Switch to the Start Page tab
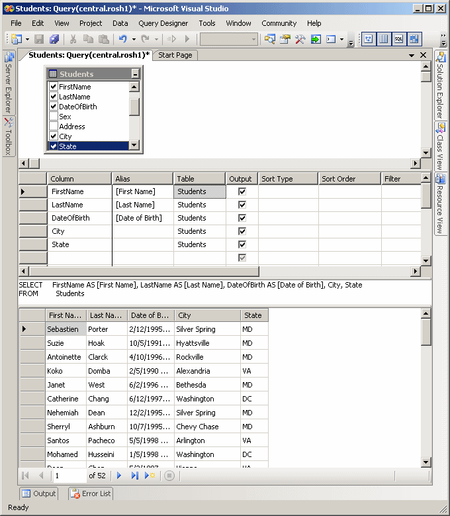The height and width of the screenshot is (516, 450). tap(175, 55)
